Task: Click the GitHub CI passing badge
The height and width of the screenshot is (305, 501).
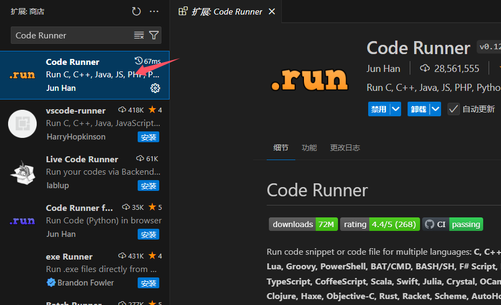Action: (x=452, y=224)
